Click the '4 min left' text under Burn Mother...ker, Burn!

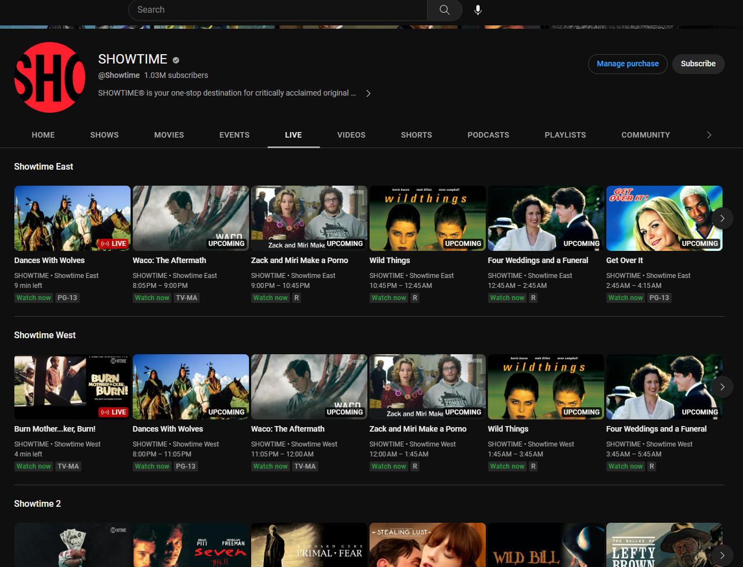[28, 454]
